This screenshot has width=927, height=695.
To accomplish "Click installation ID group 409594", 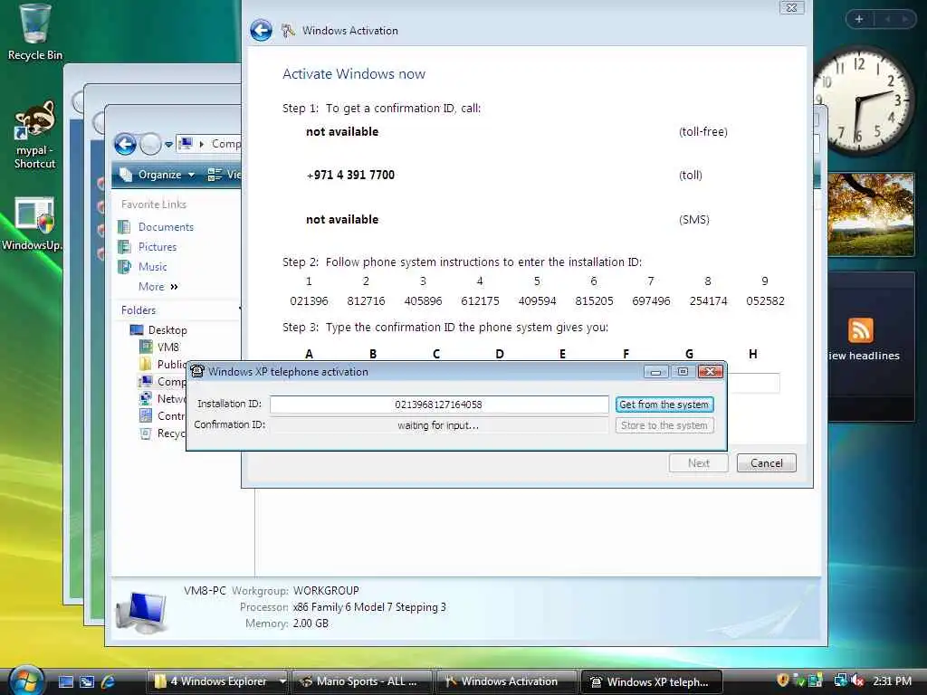I will (x=537, y=300).
